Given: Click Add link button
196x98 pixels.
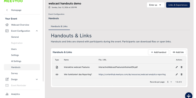Looking at the screenshot, I should tap(178, 52).
